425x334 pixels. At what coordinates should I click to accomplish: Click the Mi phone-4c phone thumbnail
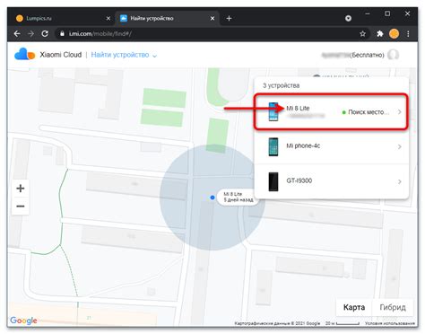(x=273, y=146)
